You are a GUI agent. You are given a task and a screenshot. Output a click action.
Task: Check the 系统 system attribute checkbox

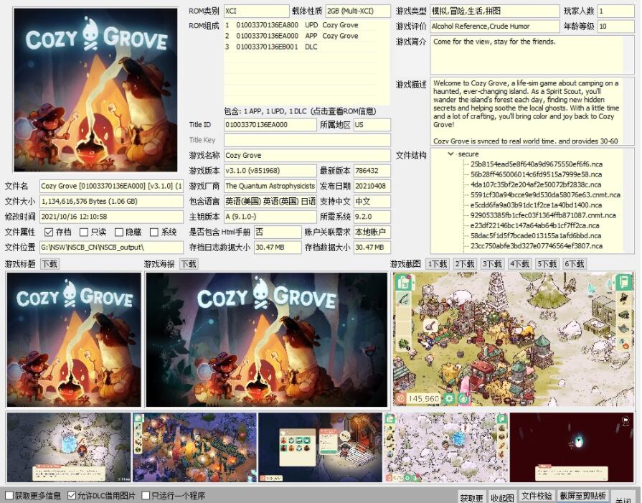point(154,232)
